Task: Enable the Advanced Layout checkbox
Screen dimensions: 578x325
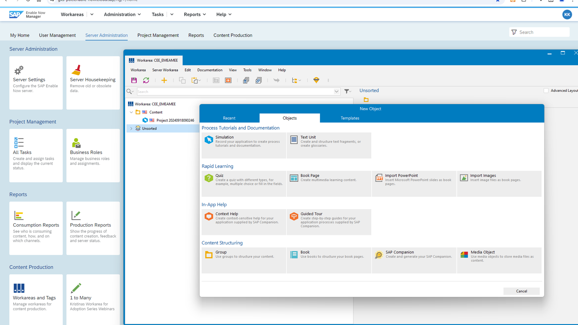Action: pyautogui.click(x=546, y=91)
